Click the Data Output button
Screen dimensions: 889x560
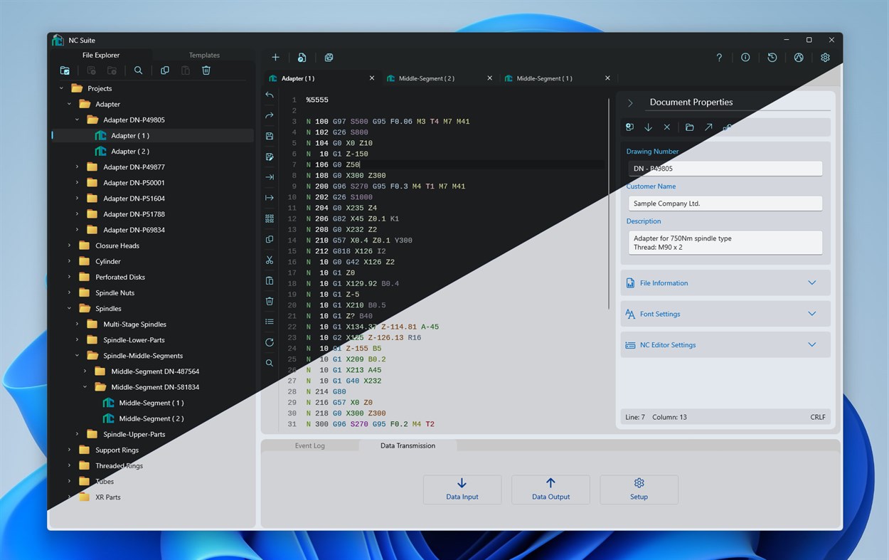pyautogui.click(x=550, y=490)
